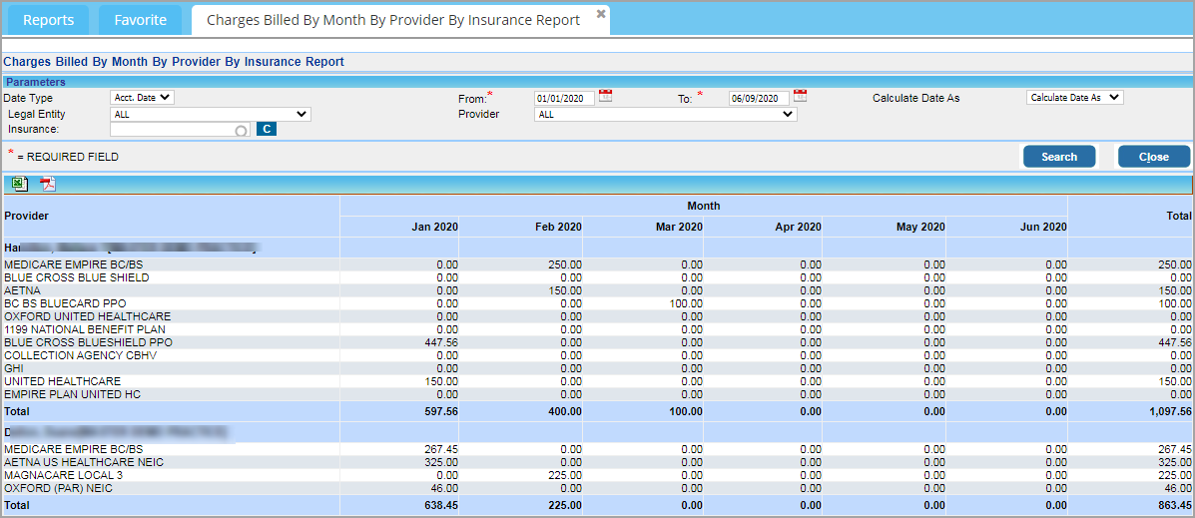Switch to the Favorite tab
The image size is (1195, 518).
(x=140, y=20)
